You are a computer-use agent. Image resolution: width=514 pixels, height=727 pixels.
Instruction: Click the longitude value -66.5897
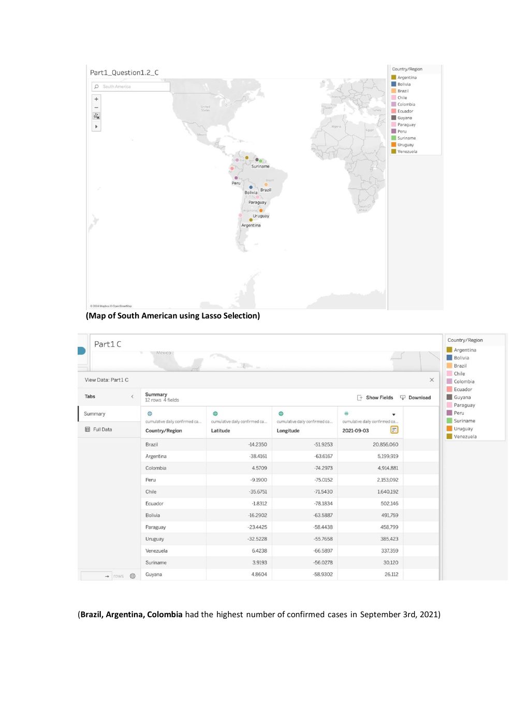(x=323, y=551)
